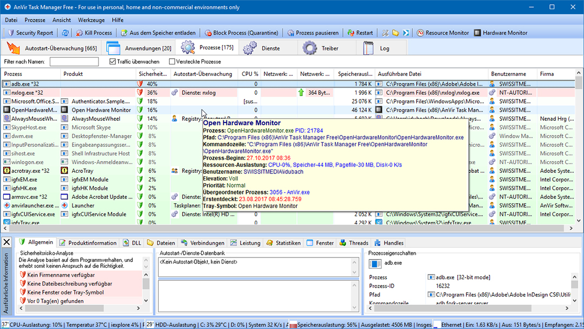Click the 'Shell Infrastructure Host' product cell

pos(101,153)
